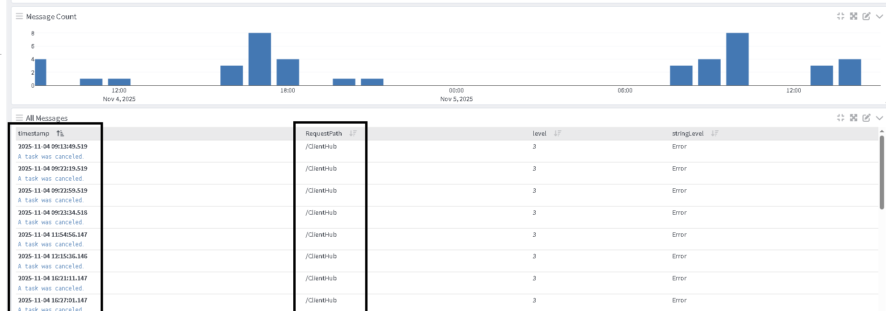Toggle sort on the RequestPath column
Image resolution: width=886 pixels, height=311 pixels.
[353, 134]
